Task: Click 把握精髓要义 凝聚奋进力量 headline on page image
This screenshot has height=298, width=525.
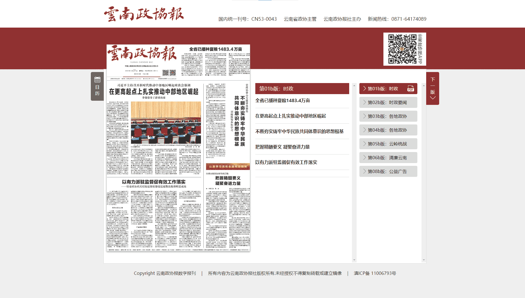Action: click(228, 181)
